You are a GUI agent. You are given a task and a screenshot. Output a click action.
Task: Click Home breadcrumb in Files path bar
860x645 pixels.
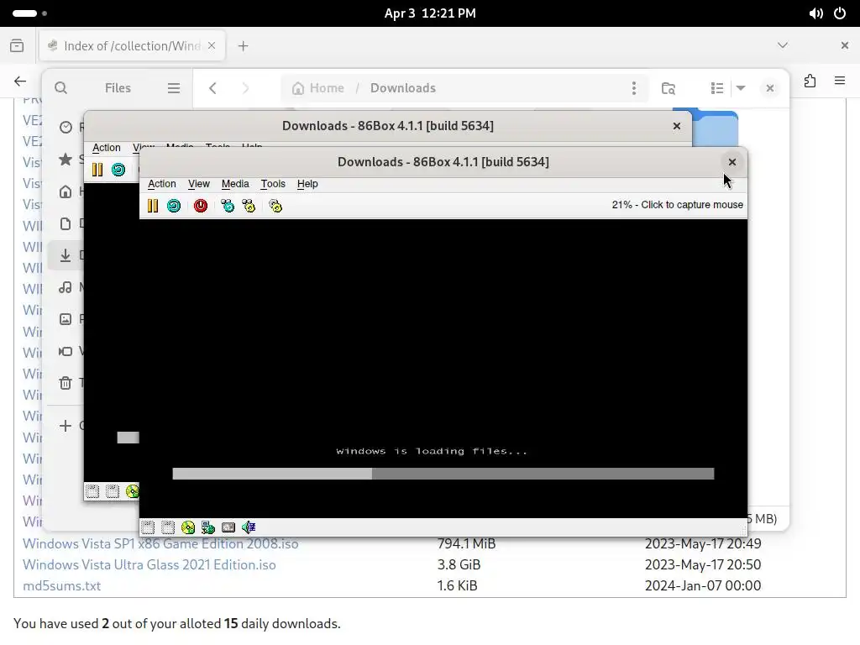tap(318, 88)
